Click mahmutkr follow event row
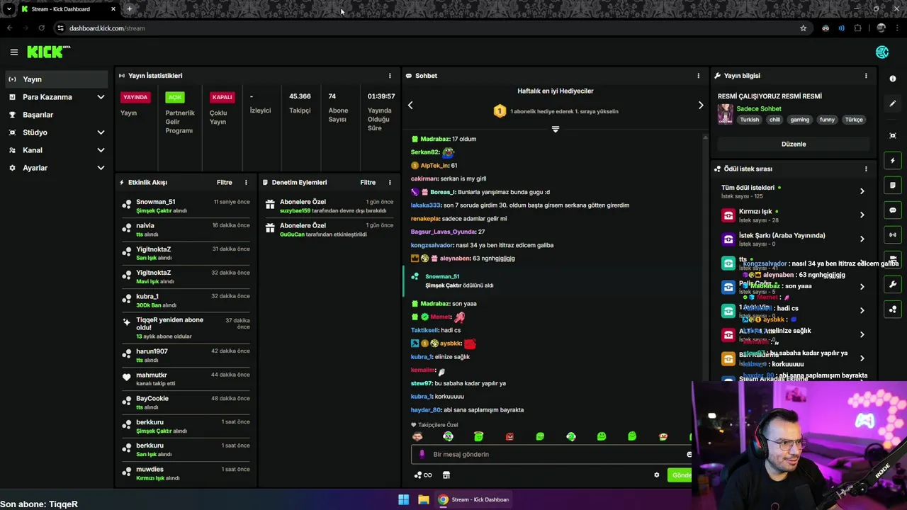The height and width of the screenshot is (510, 907). point(186,379)
